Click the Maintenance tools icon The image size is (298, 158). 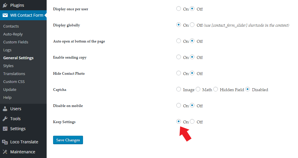(x=5, y=152)
